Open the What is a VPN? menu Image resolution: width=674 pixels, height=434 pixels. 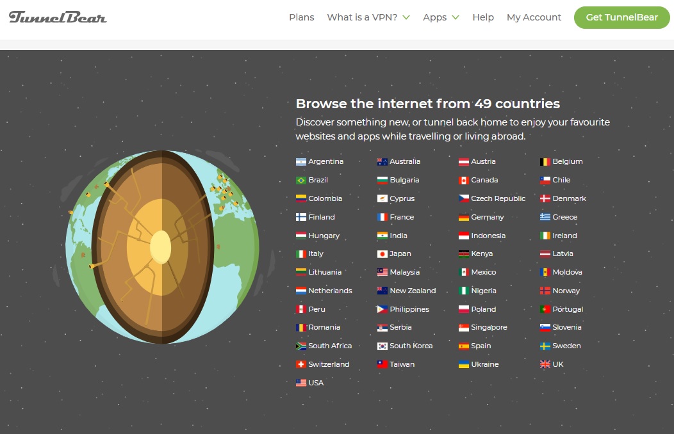pyautogui.click(x=362, y=17)
